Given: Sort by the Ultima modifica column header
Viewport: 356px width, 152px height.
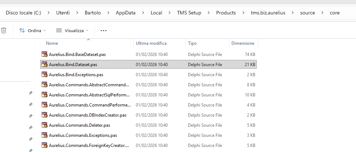Looking at the screenshot, I should 151,43.
